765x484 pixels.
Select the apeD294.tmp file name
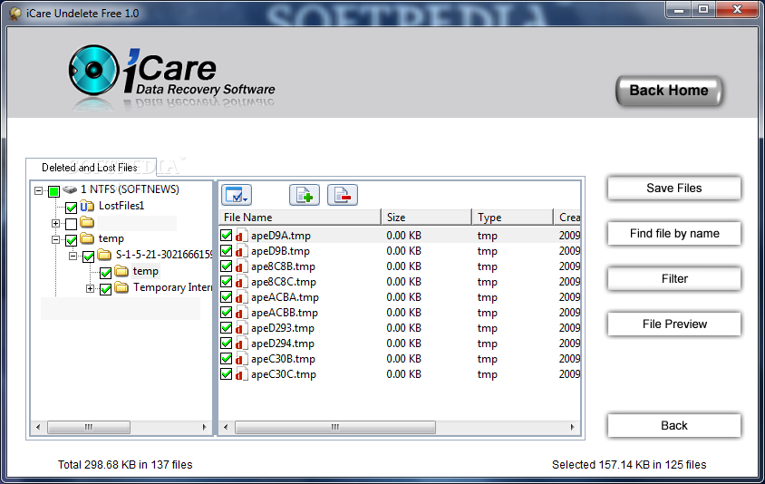(283, 344)
